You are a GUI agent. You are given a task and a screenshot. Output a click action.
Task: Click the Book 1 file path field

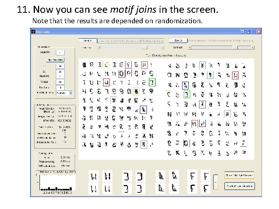coord(131,41)
